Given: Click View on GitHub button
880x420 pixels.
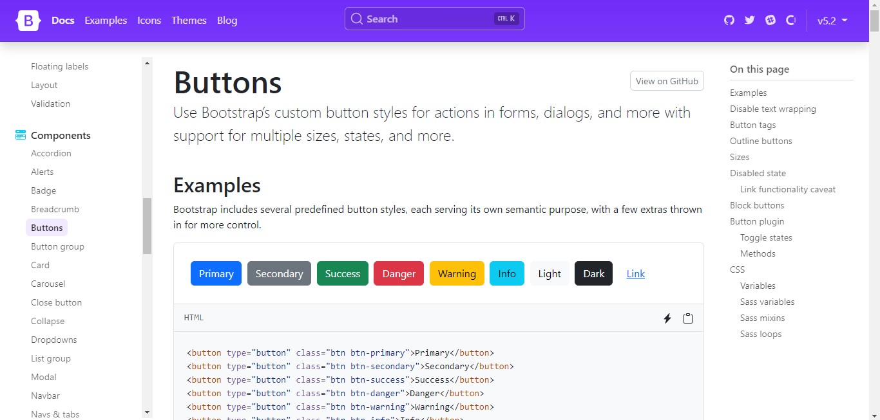Looking at the screenshot, I should [667, 81].
